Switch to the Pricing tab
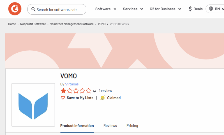The height and width of the screenshot is (135, 224). (132, 125)
